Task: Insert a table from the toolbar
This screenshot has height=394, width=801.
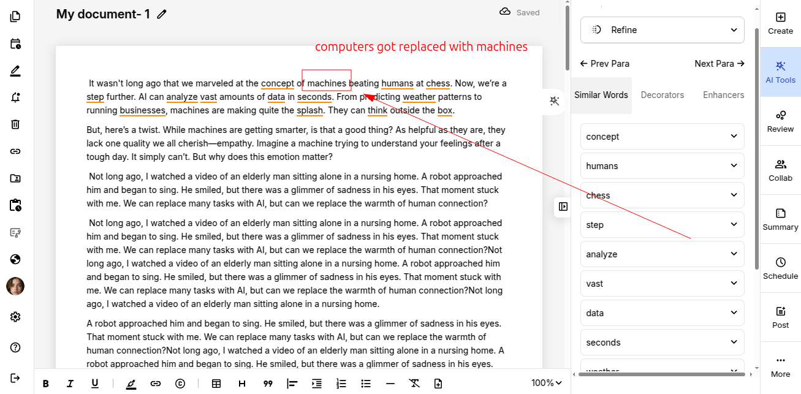Action: click(216, 384)
